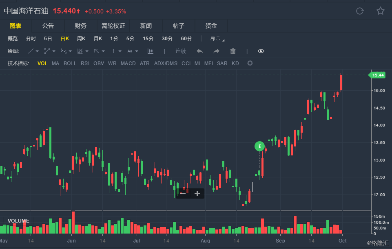
Task: Select the 分时 intraday view
Action: 31,39
